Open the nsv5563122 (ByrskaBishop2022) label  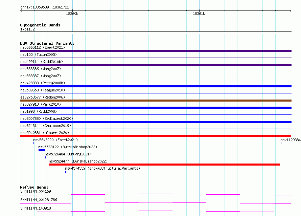(x=68, y=147)
